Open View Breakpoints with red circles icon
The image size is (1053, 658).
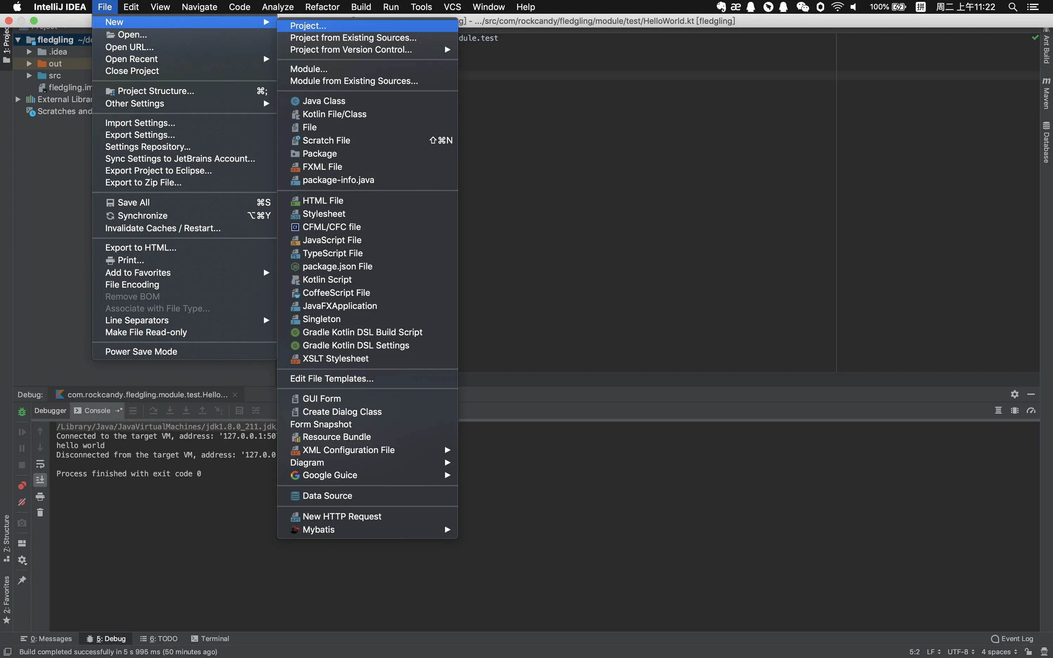pyautogui.click(x=22, y=485)
